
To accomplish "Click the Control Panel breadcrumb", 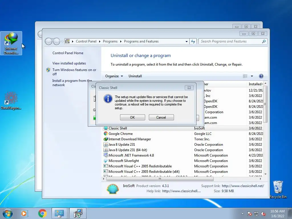I will click(x=86, y=41).
